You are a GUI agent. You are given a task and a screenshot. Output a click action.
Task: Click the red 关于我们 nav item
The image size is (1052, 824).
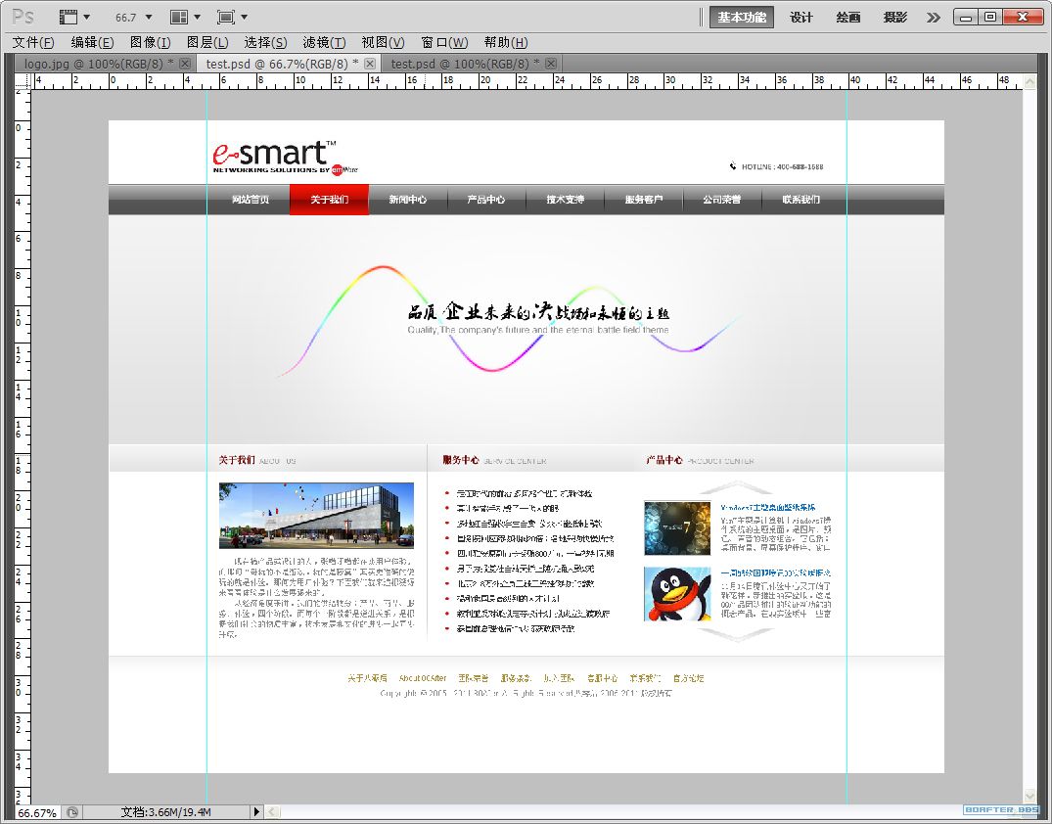click(x=330, y=200)
